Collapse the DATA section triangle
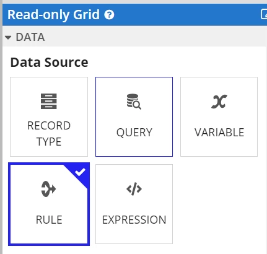The image size is (267, 254). click(8, 38)
